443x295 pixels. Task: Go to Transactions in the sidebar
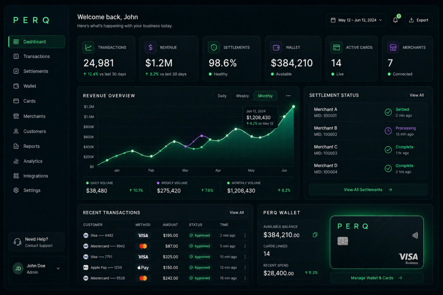click(36, 57)
